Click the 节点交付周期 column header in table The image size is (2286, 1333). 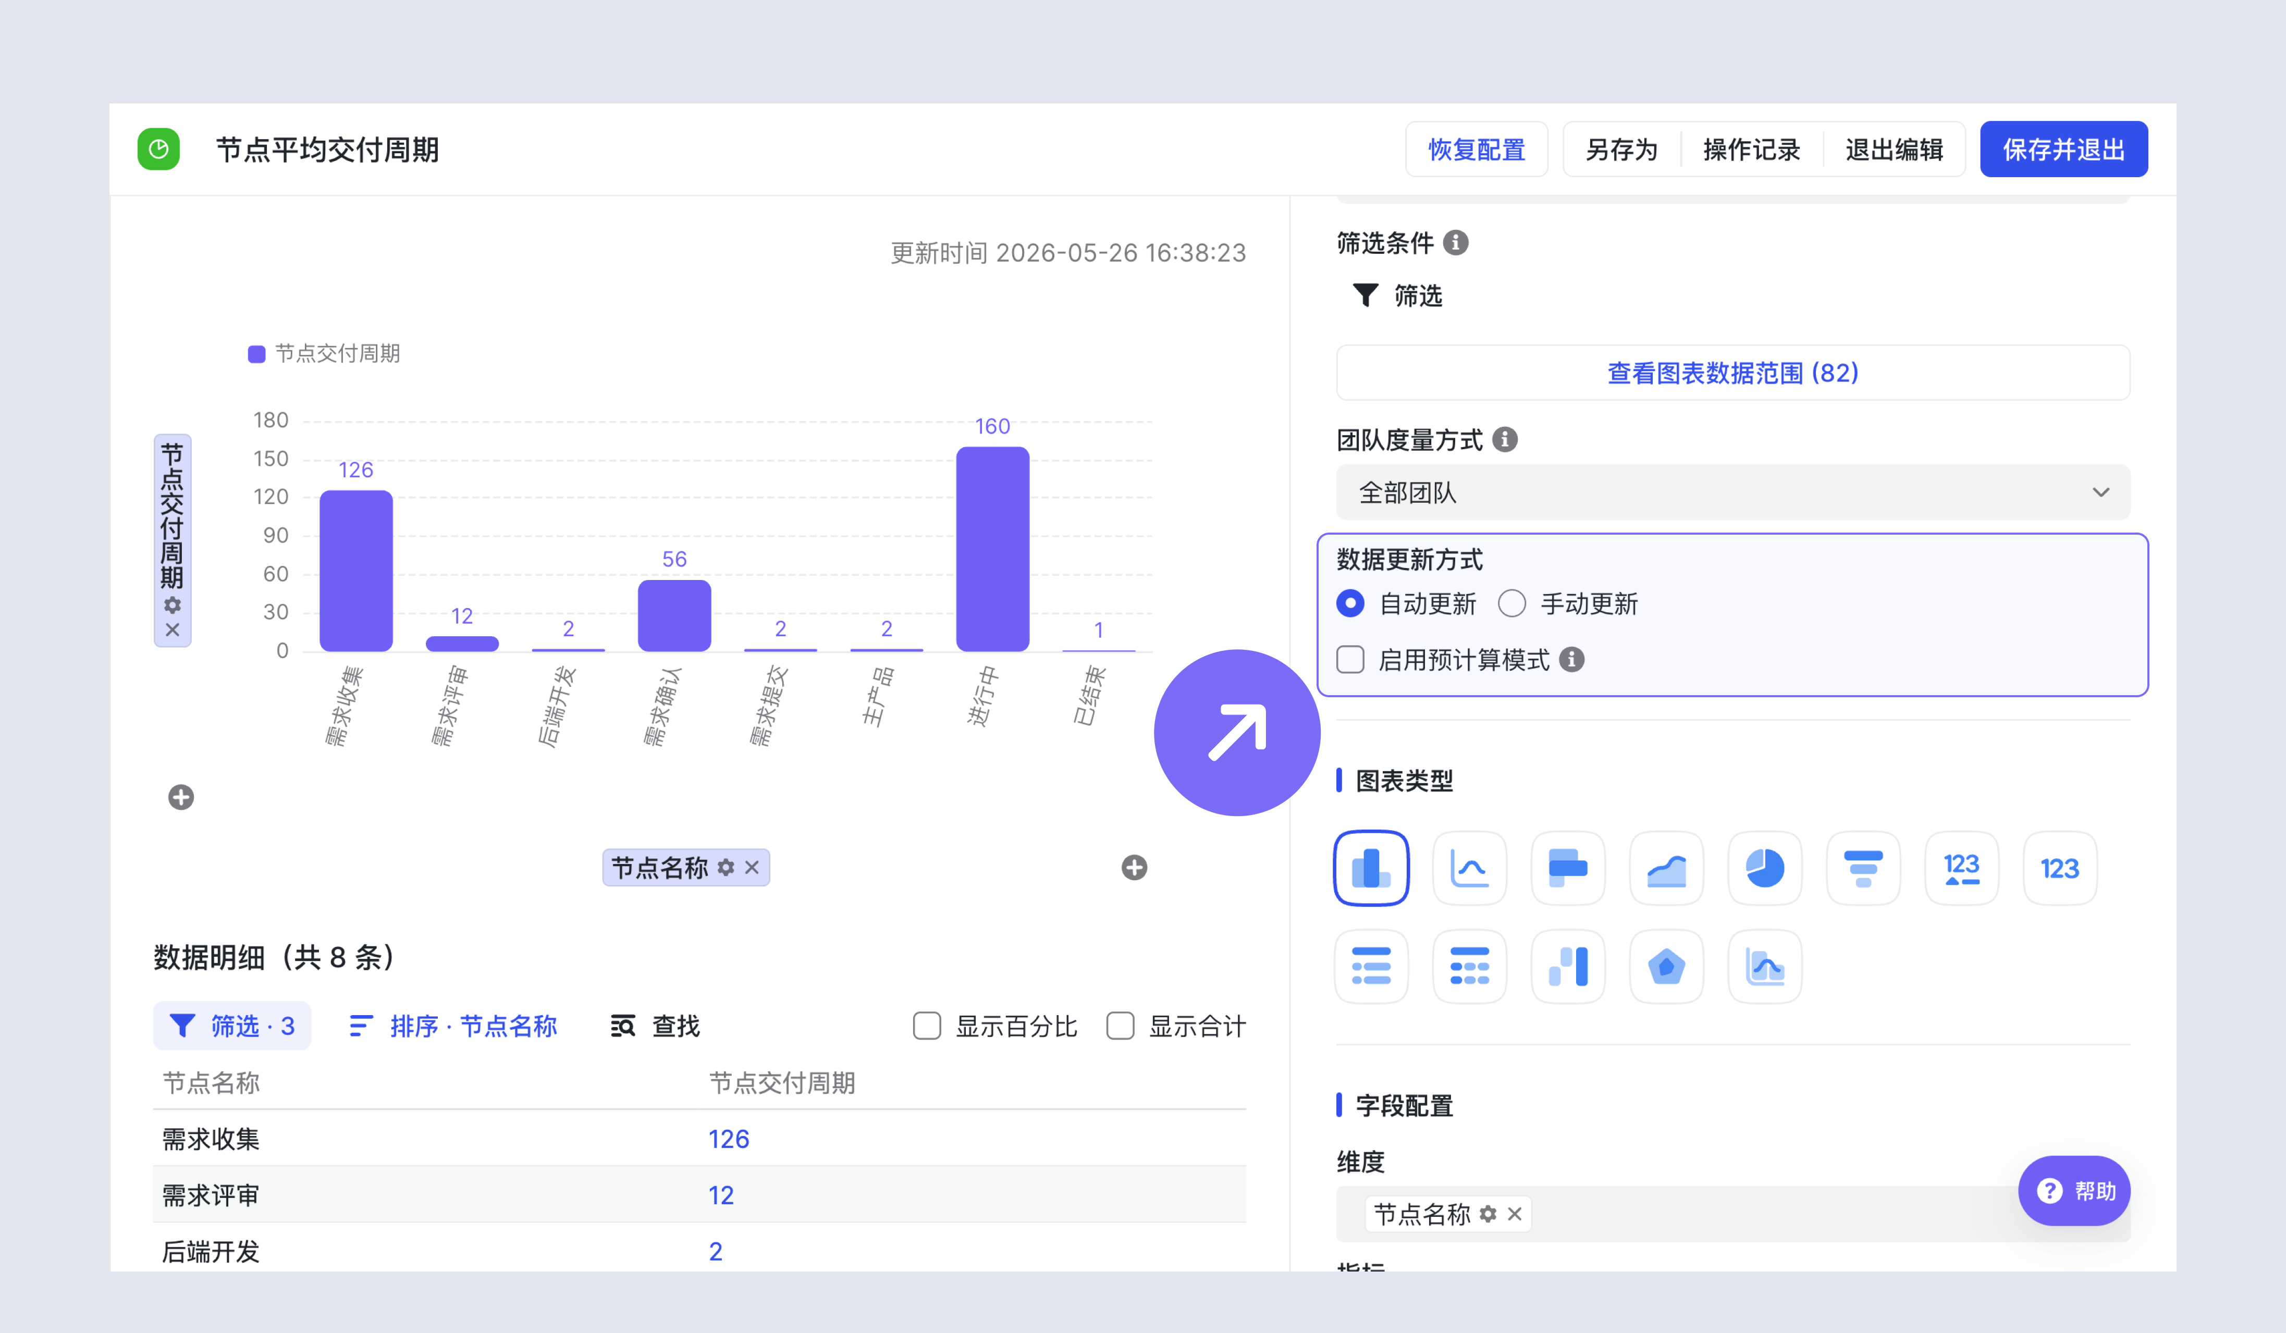782,1083
